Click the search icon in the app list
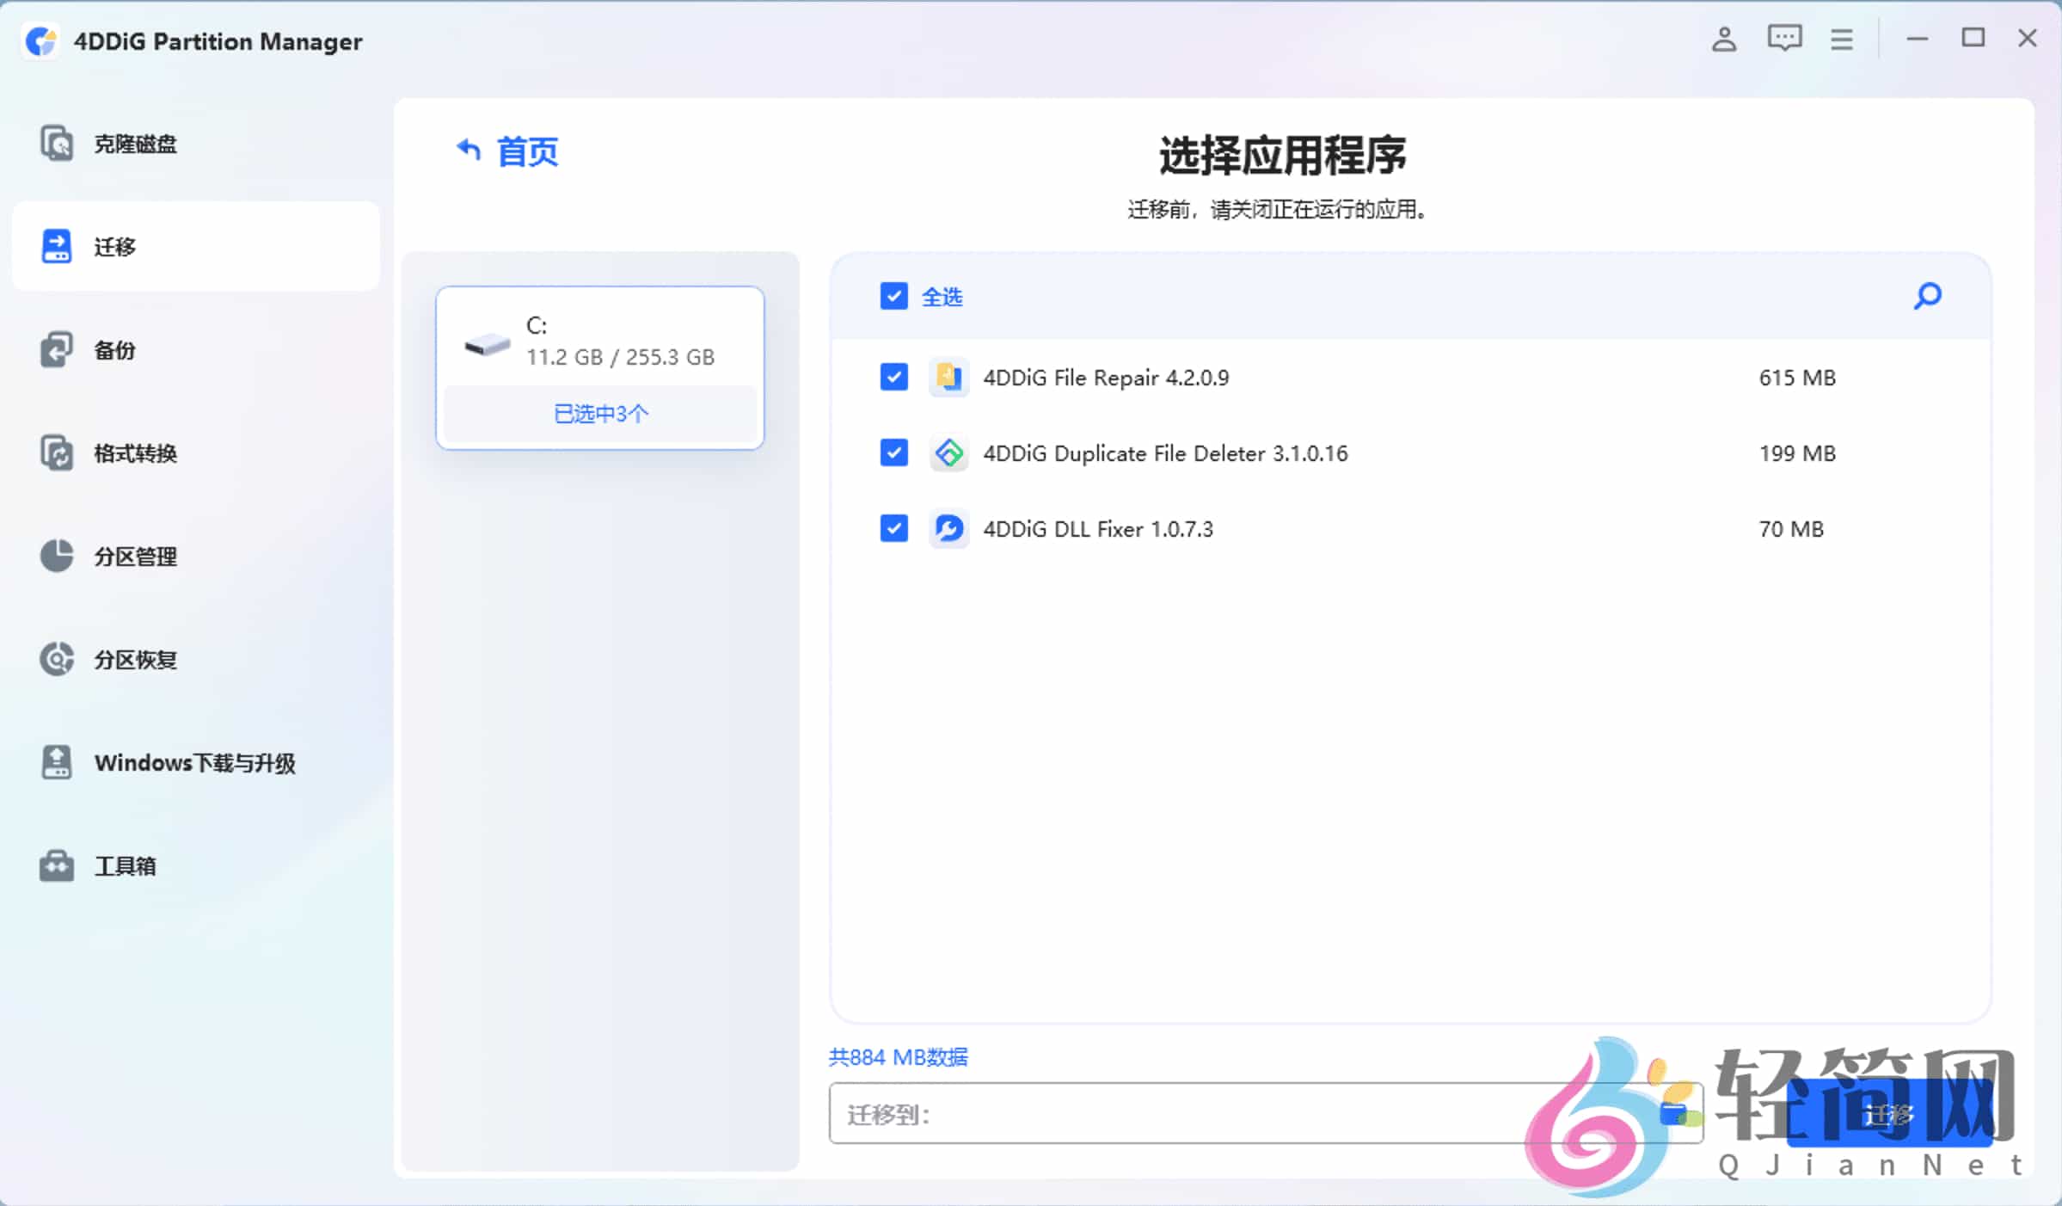The height and width of the screenshot is (1206, 2062). tap(1928, 296)
